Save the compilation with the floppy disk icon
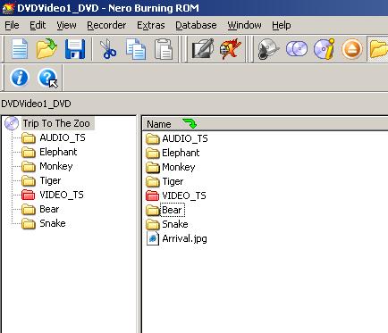Viewport: 388px width, 333px height. (x=75, y=48)
